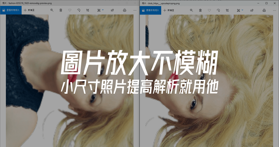Viewport: 279px width, 147px height.
Task: Click share icon in left window
Action: click(112, 10)
